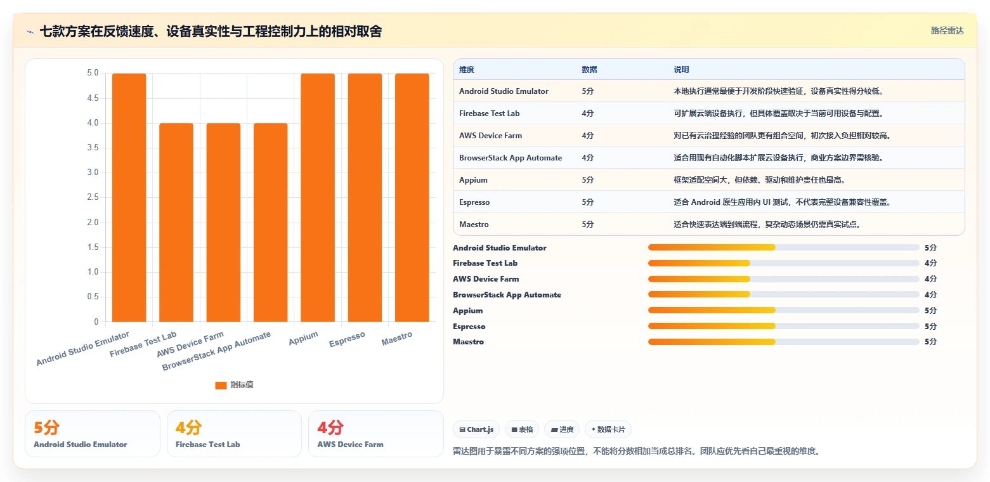Click Espresso in the table's 维度 column
The height and width of the screenshot is (482, 990).
click(x=474, y=202)
